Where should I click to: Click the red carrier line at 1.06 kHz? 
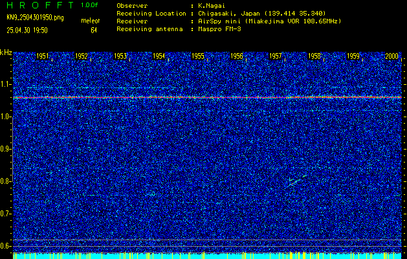(207, 97)
